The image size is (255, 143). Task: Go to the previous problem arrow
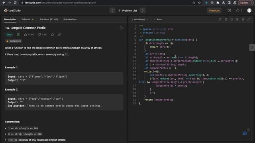point(112,11)
